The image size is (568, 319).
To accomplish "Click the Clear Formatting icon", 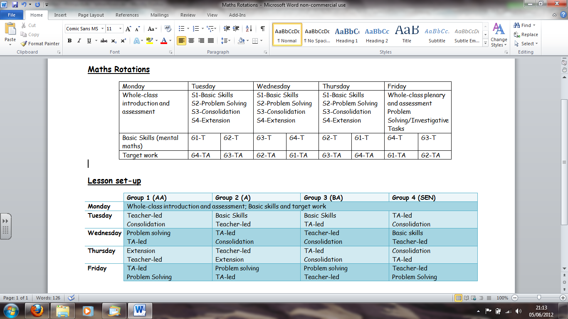I will [168, 29].
